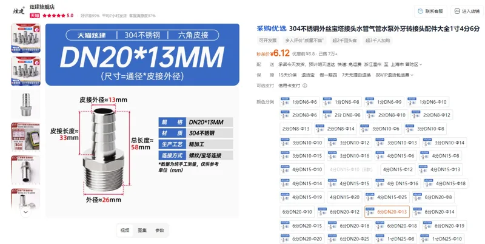The image size is (485, 244).
Task: Choose size 6分DN20-Φ14
Action: [435, 212]
